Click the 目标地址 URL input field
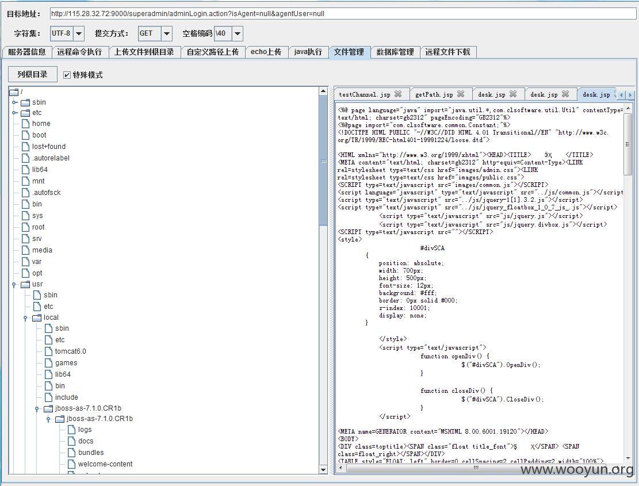This screenshot has height=486, width=639. coord(342,13)
